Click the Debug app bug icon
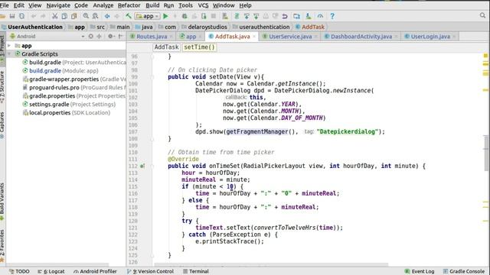The width and height of the screenshot is (490, 275). pyautogui.click(x=185, y=16)
